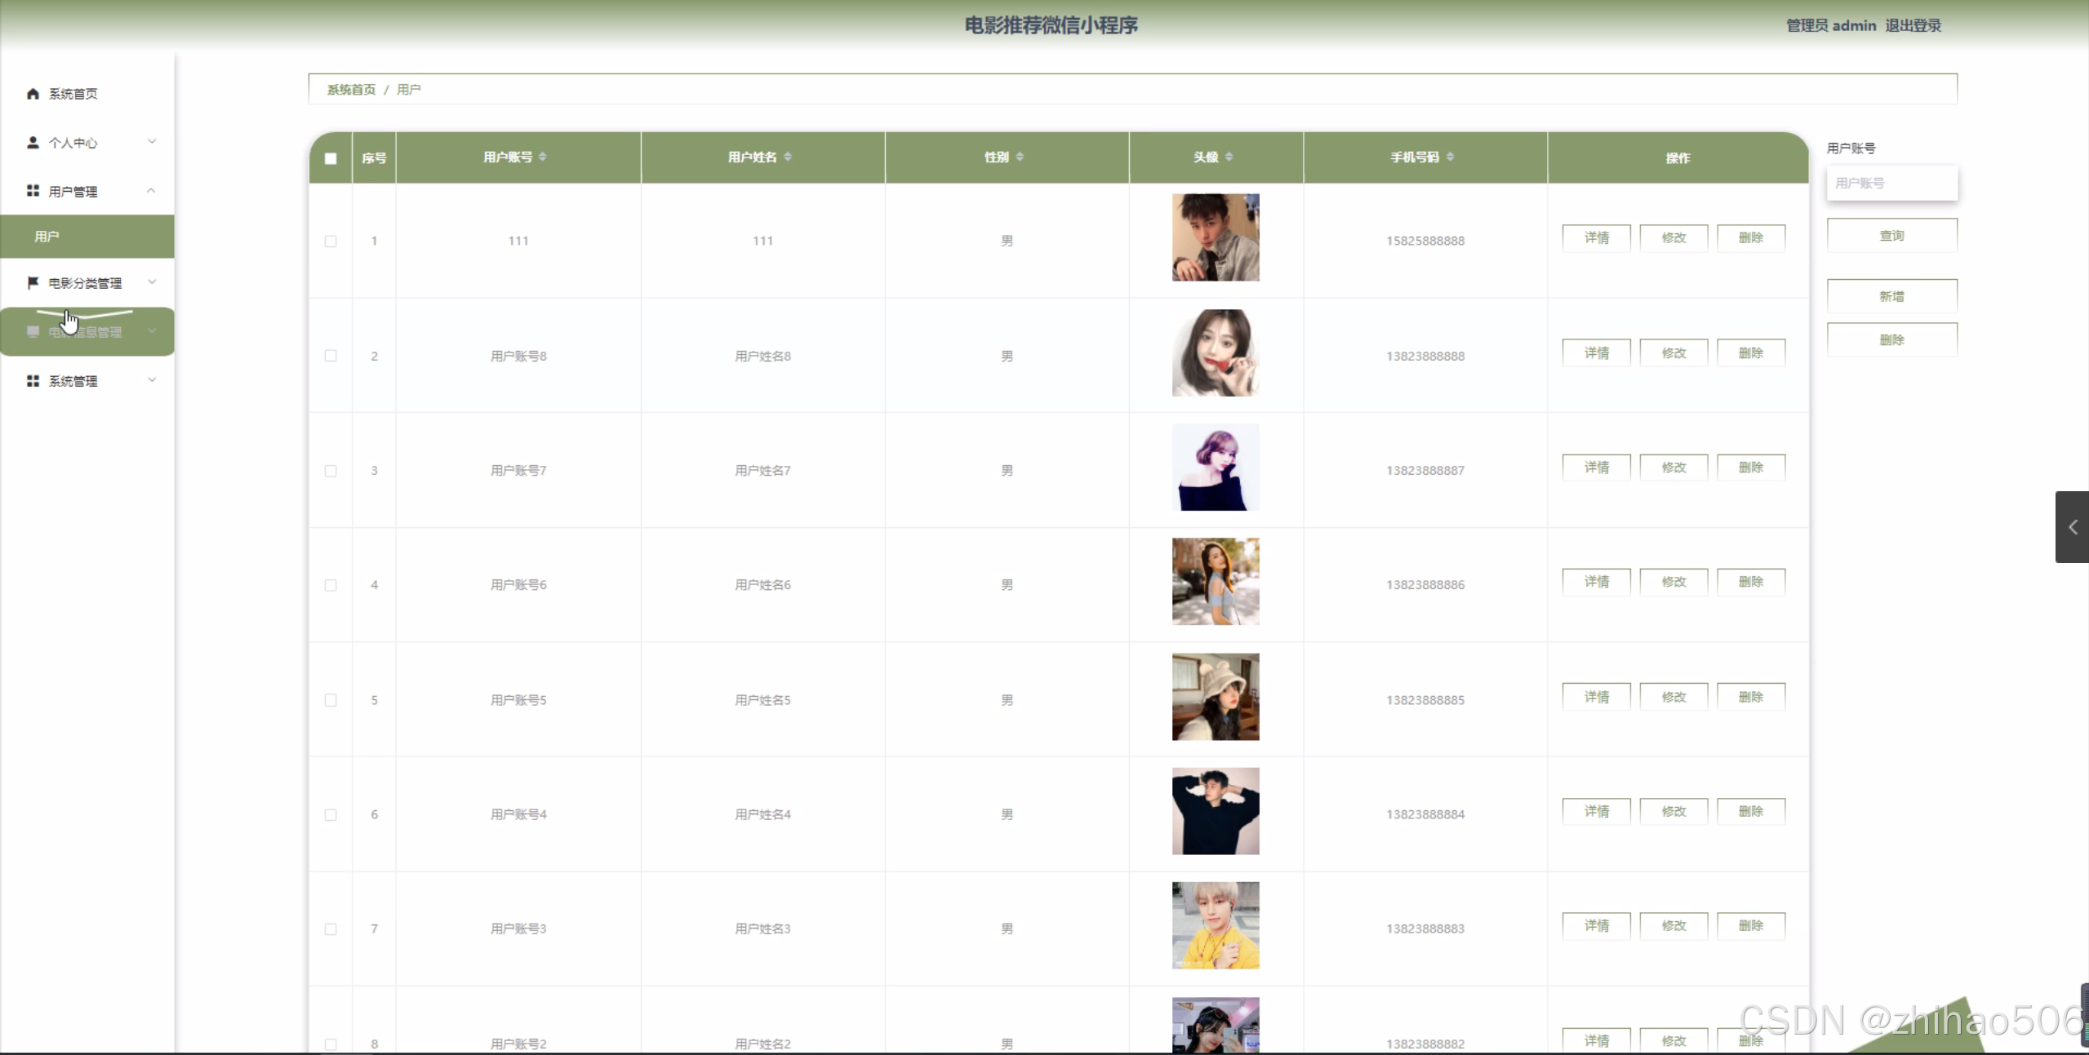Image resolution: width=2089 pixels, height=1055 pixels.
Task: Click 查询 search button
Action: 1891,236
